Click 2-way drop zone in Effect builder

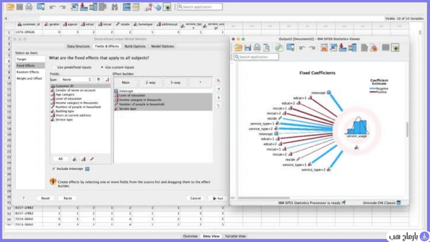(x=151, y=83)
